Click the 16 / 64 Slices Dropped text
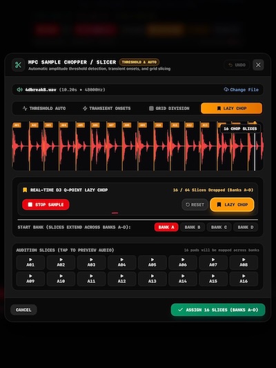Screen dimensions: 276x368 [213, 190]
